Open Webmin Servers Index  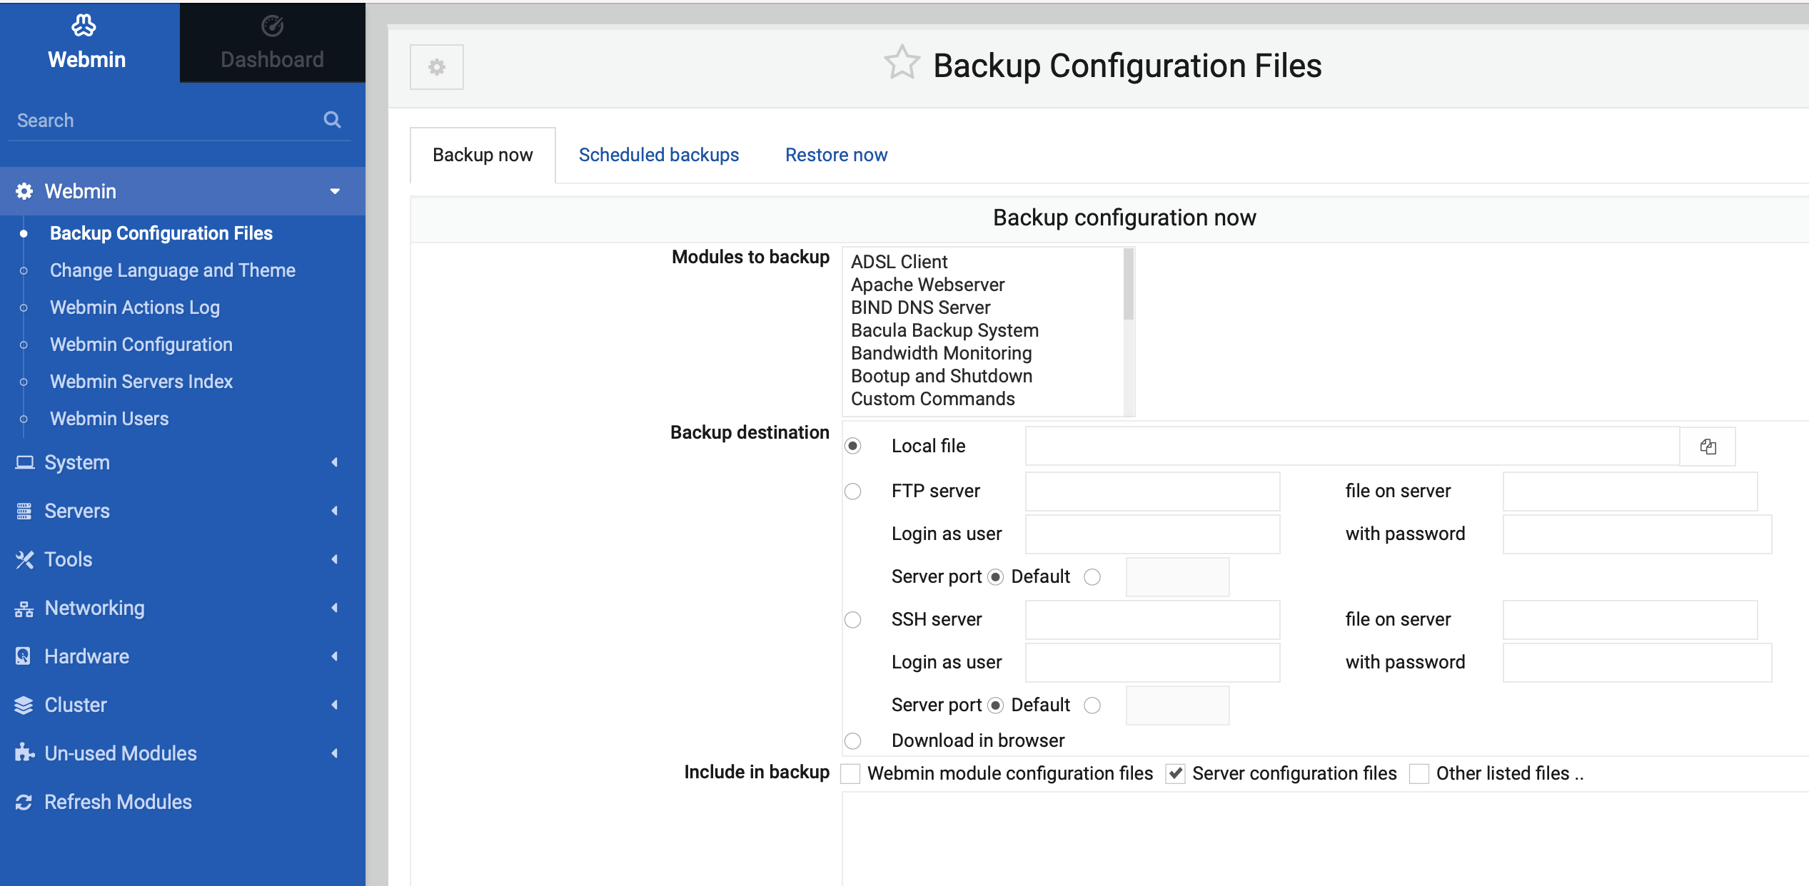click(141, 382)
